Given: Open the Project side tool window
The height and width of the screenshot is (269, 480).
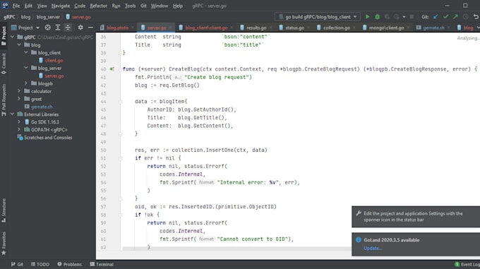Looking at the screenshot, I should (x=4, y=36).
